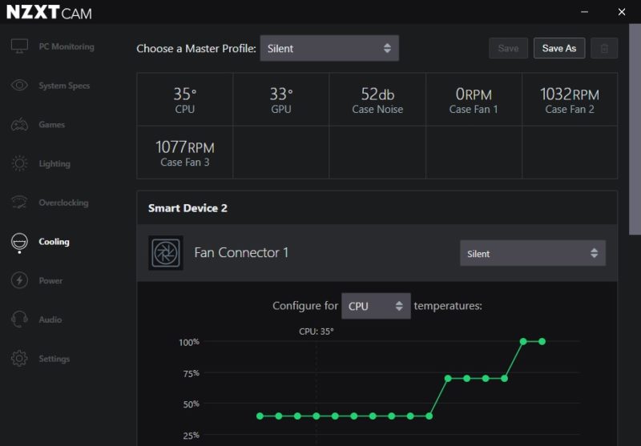Open the Master Profile dropdown
The image size is (641, 446).
tap(329, 48)
